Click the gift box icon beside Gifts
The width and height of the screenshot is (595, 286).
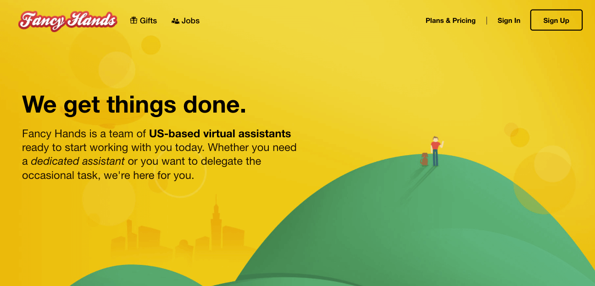pyautogui.click(x=134, y=20)
